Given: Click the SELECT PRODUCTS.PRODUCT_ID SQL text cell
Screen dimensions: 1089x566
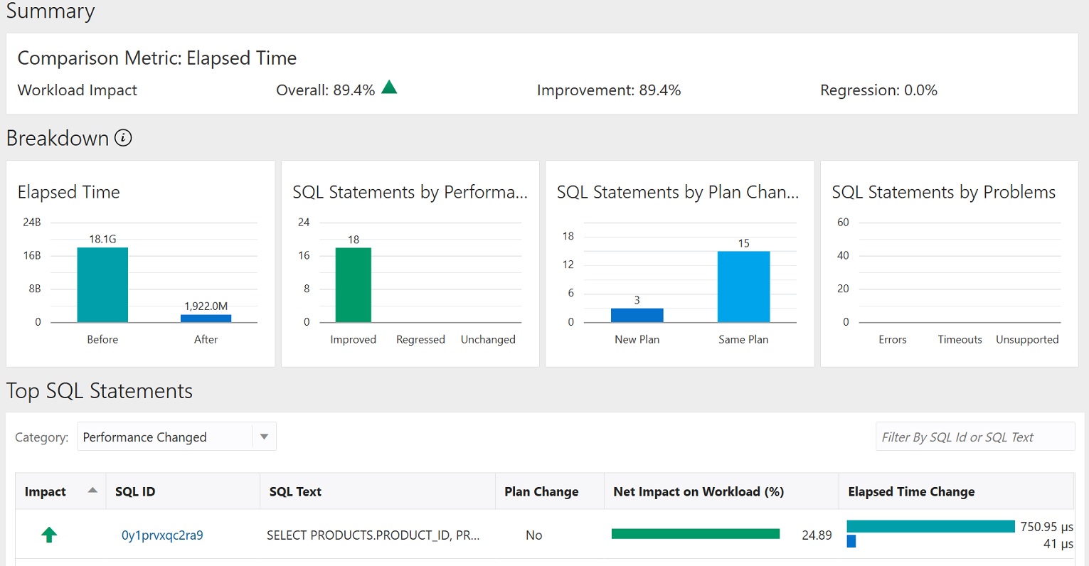Looking at the screenshot, I should pos(373,535).
